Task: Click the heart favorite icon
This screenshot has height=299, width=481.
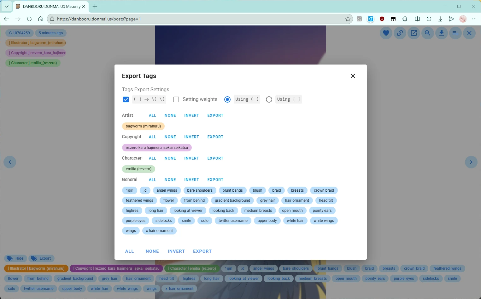Action: coord(386,33)
